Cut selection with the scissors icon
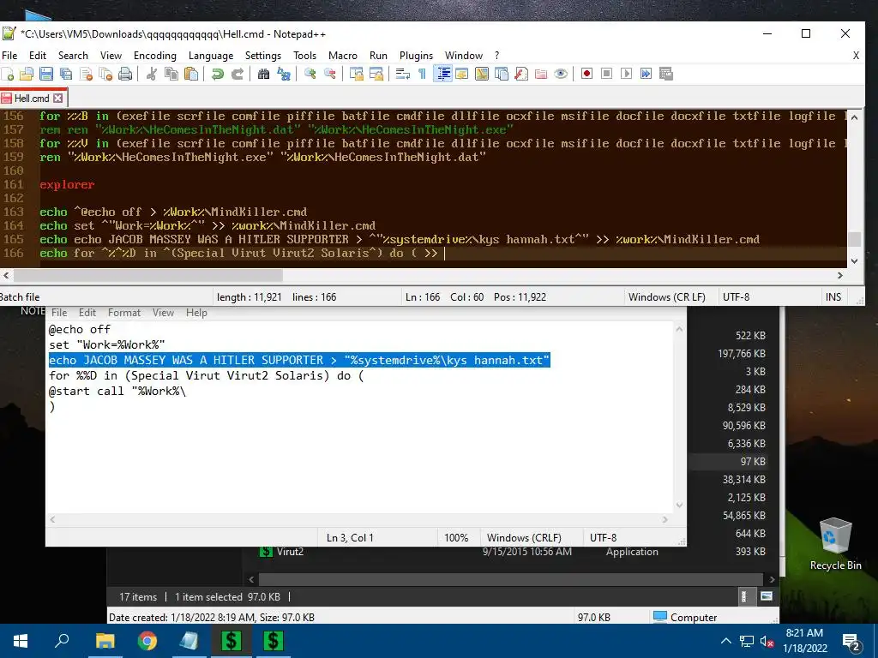The width and height of the screenshot is (878, 658). click(151, 74)
